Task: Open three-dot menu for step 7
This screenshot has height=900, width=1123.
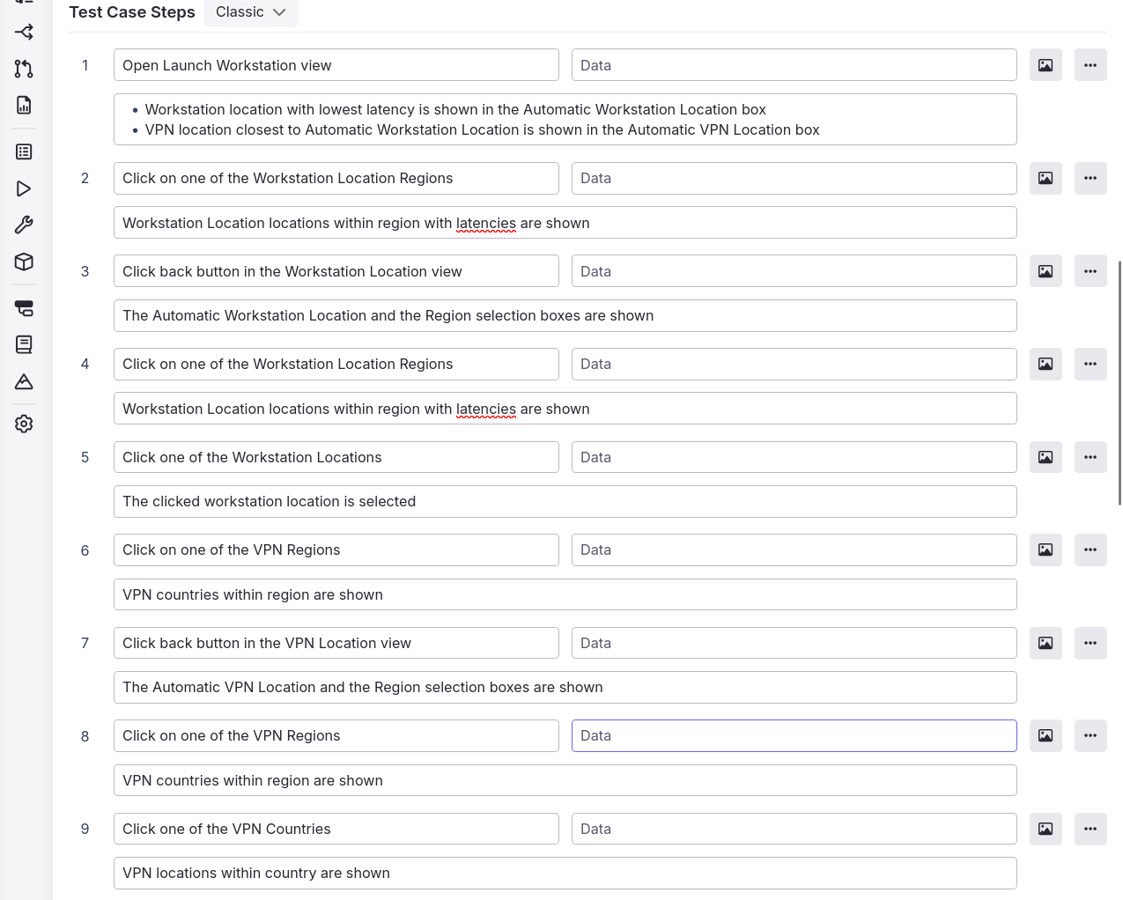Action: point(1090,643)
